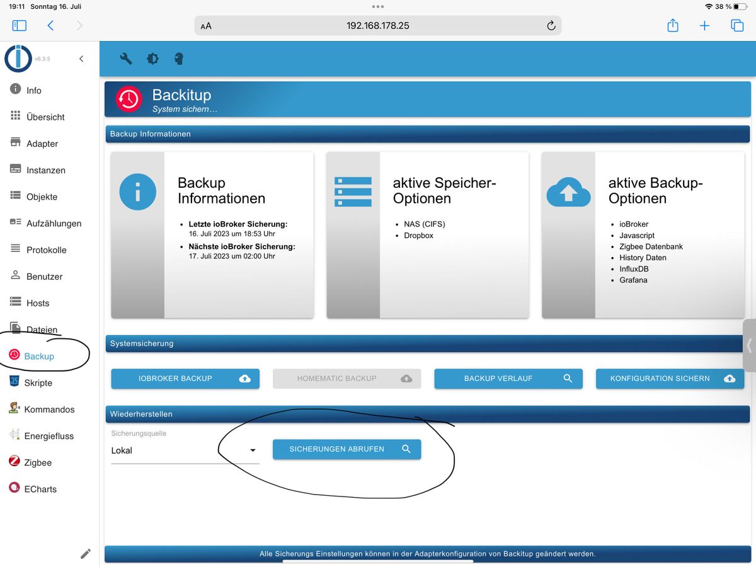Screen dimensions: 756x567
Task: Click Safari sidebar toggle icon
Action: pyautogui.click(x=20, y=25)
